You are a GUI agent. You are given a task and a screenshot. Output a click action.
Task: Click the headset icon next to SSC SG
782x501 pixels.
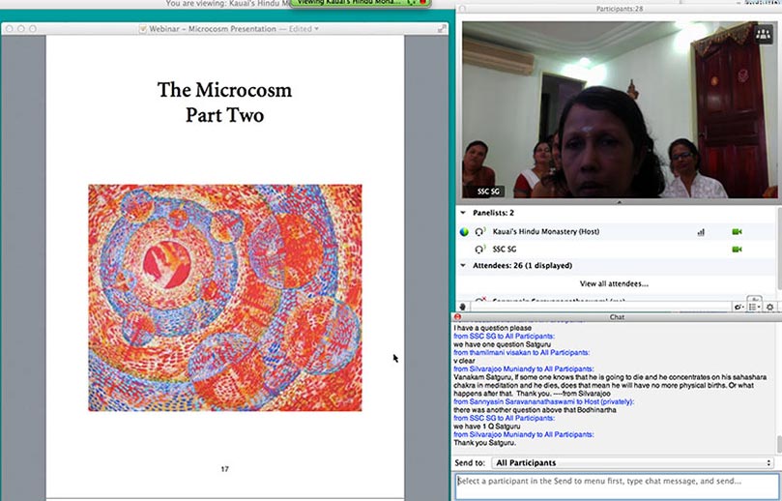click(479, 250)
